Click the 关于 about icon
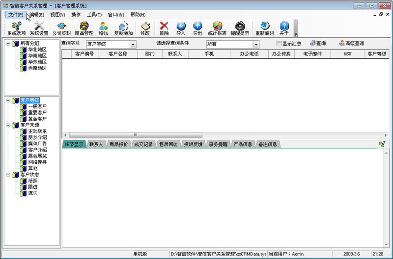 [284, 28]
